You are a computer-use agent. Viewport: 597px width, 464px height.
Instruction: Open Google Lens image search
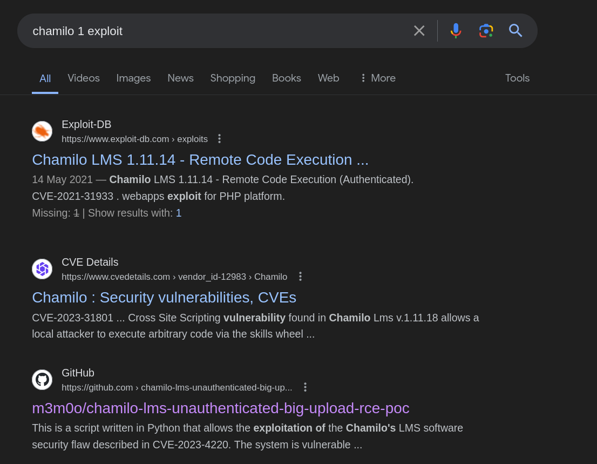[x=486, y=30]
